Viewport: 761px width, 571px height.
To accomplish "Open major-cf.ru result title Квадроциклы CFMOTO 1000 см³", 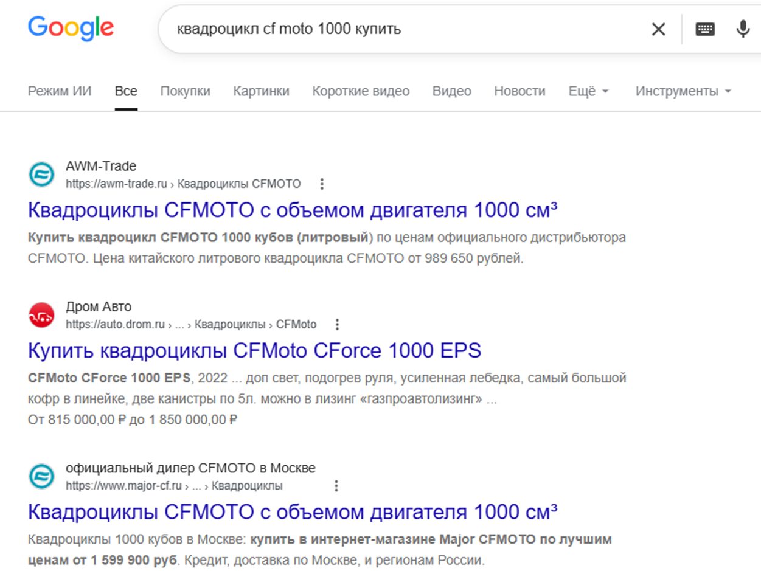I will click(x=293, y=512).
